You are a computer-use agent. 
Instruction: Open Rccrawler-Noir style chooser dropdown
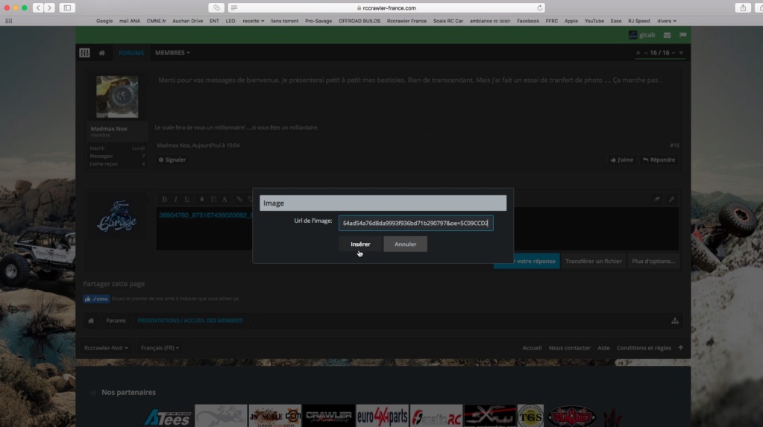(x=106, y=348)
